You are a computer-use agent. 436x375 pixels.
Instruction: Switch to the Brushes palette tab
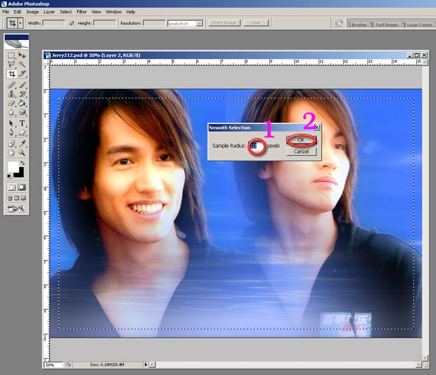[359, 25]
